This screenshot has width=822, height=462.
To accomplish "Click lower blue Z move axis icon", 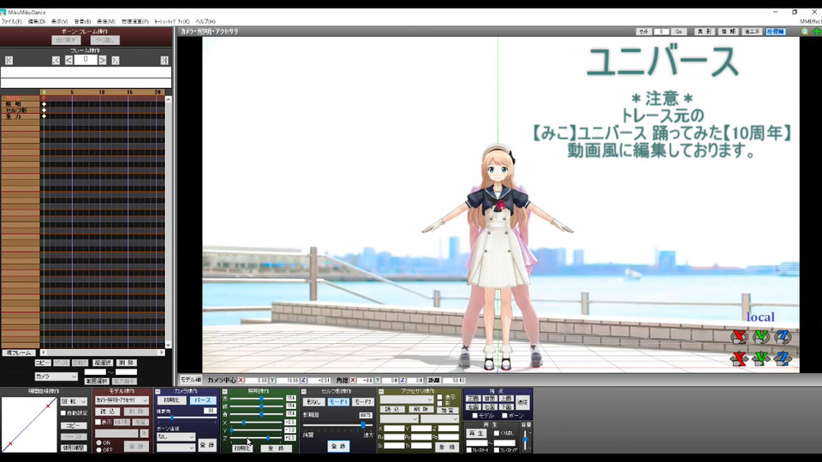I will [783, 358].
